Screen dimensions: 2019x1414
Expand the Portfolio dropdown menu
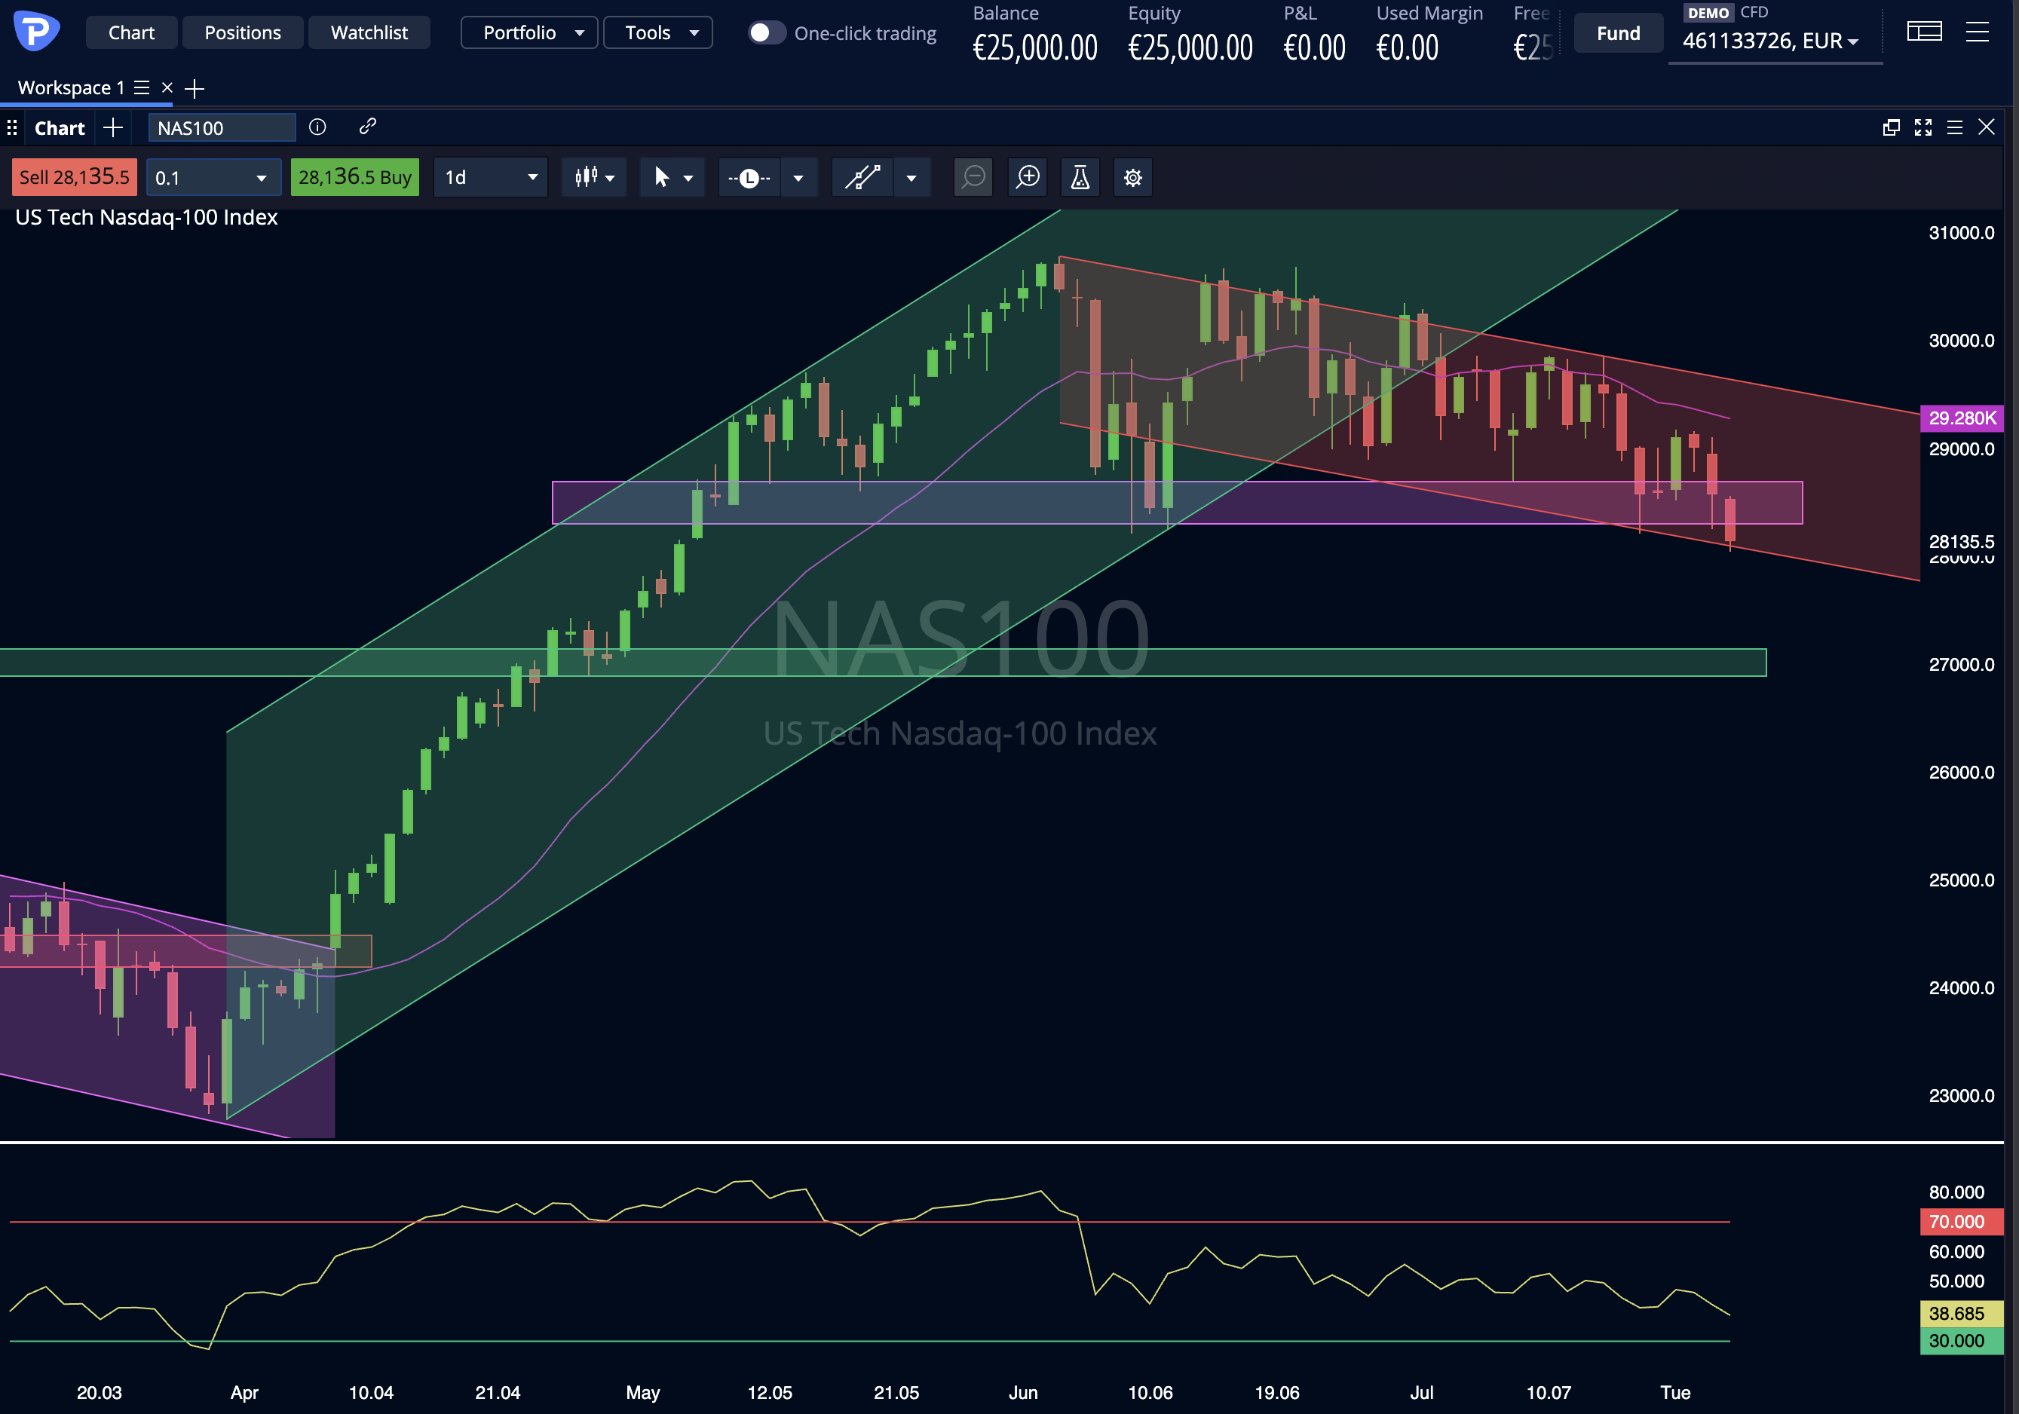point(529,32)
